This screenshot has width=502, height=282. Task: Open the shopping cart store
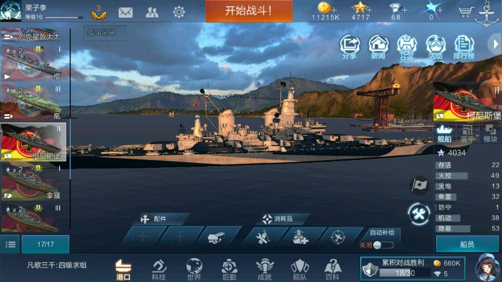tap(466, 12)
